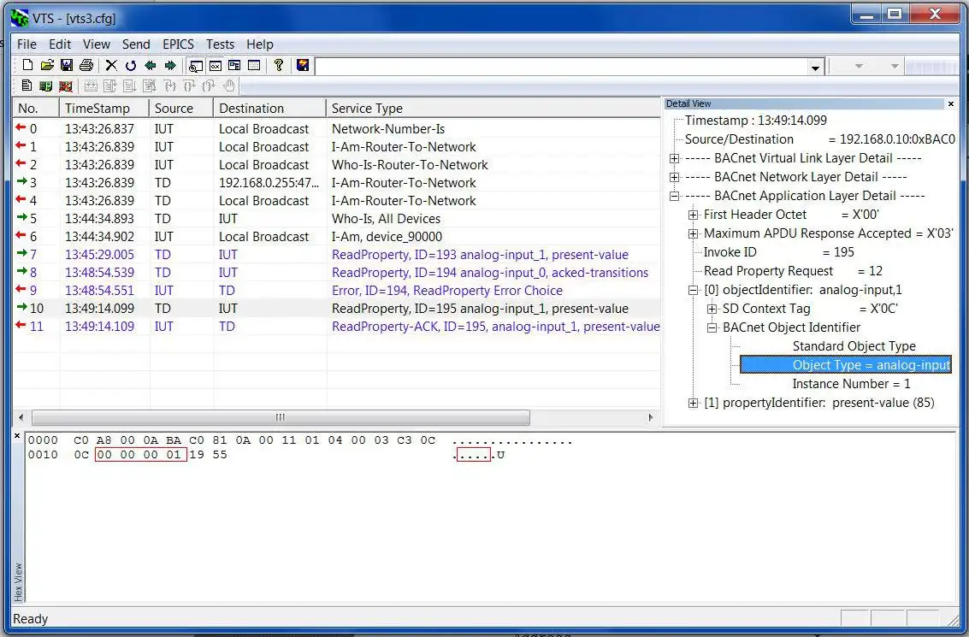Click the green device list icon
This screenshot has height=637, width=969.
click(x=45, y=86)
